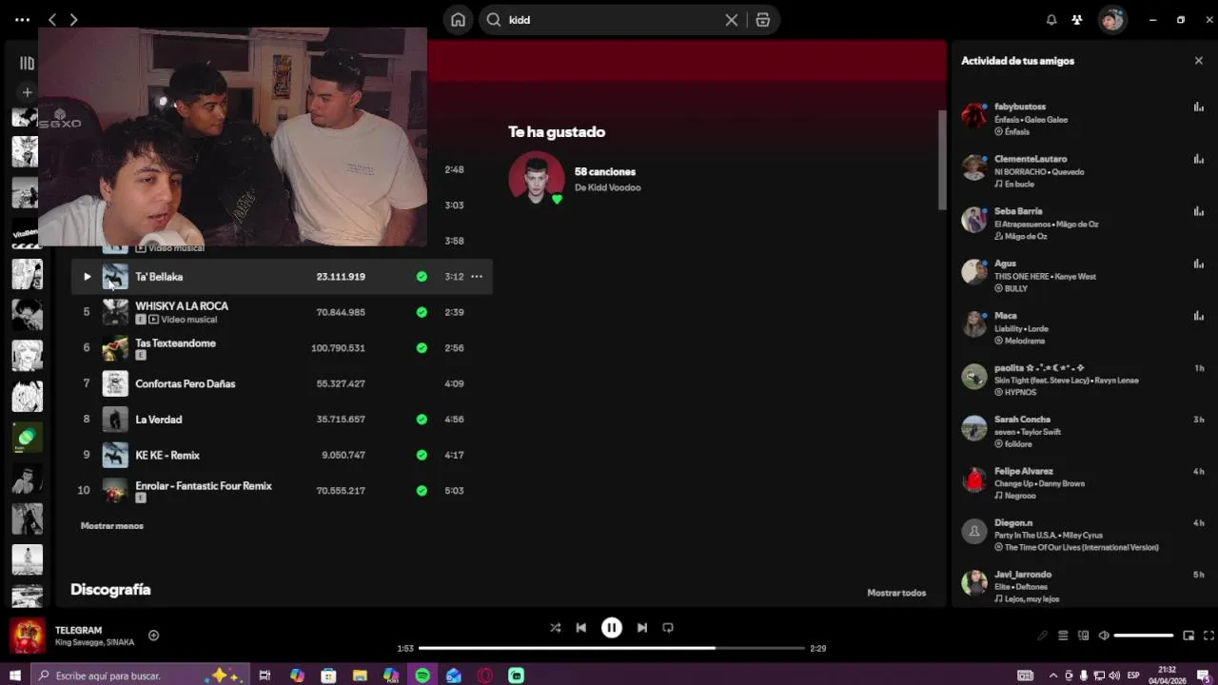Open Felipe Alvarez friend activity entry

click(x=1083, y=483)
